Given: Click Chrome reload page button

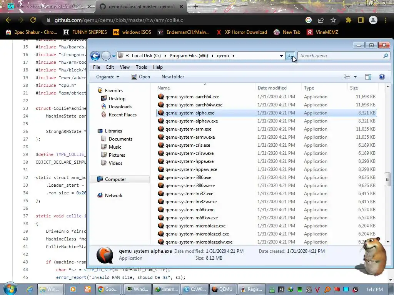Looking at the screenshot, I should [33, 20].
